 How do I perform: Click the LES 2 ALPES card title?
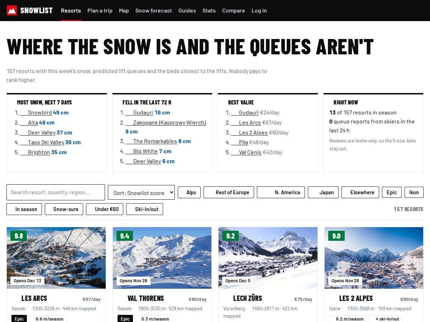point(356,298)
